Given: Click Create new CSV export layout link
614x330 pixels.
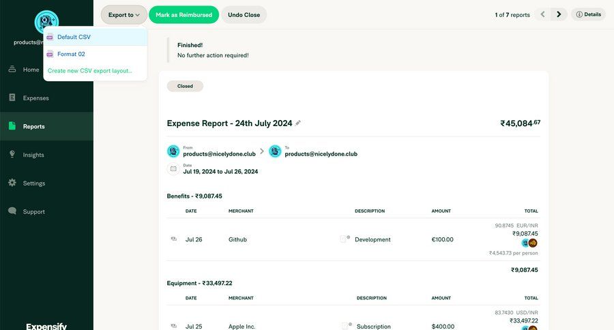Looking at the screenshot, I should click(89, 71).
